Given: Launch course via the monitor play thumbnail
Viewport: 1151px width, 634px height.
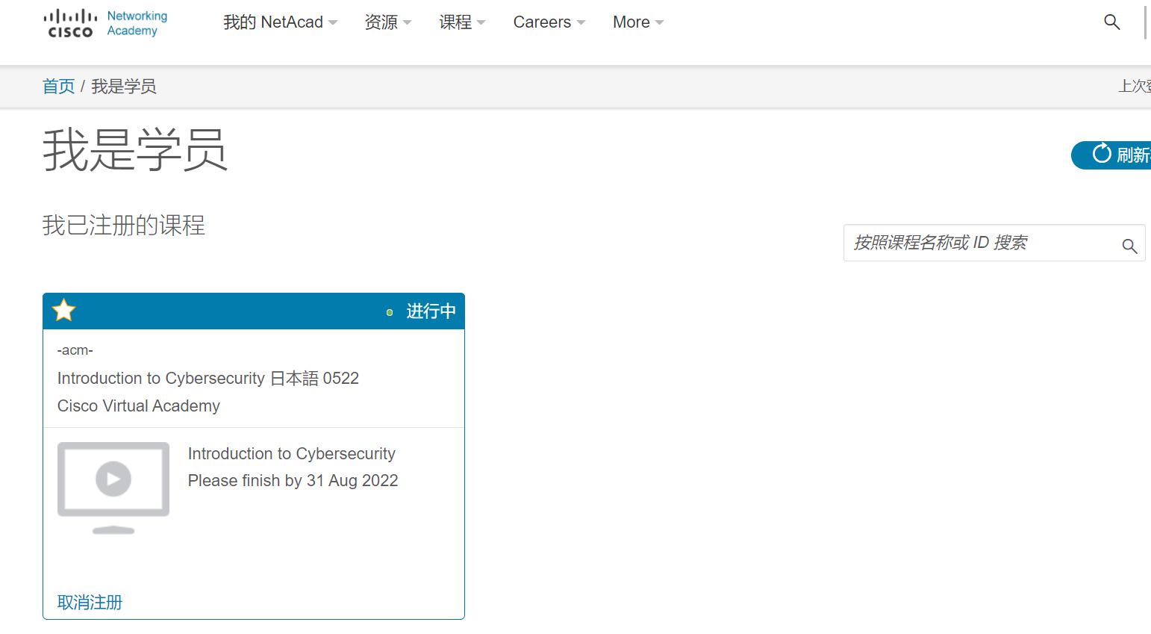Looking at the screenshot, I should (x=113, y=488).
